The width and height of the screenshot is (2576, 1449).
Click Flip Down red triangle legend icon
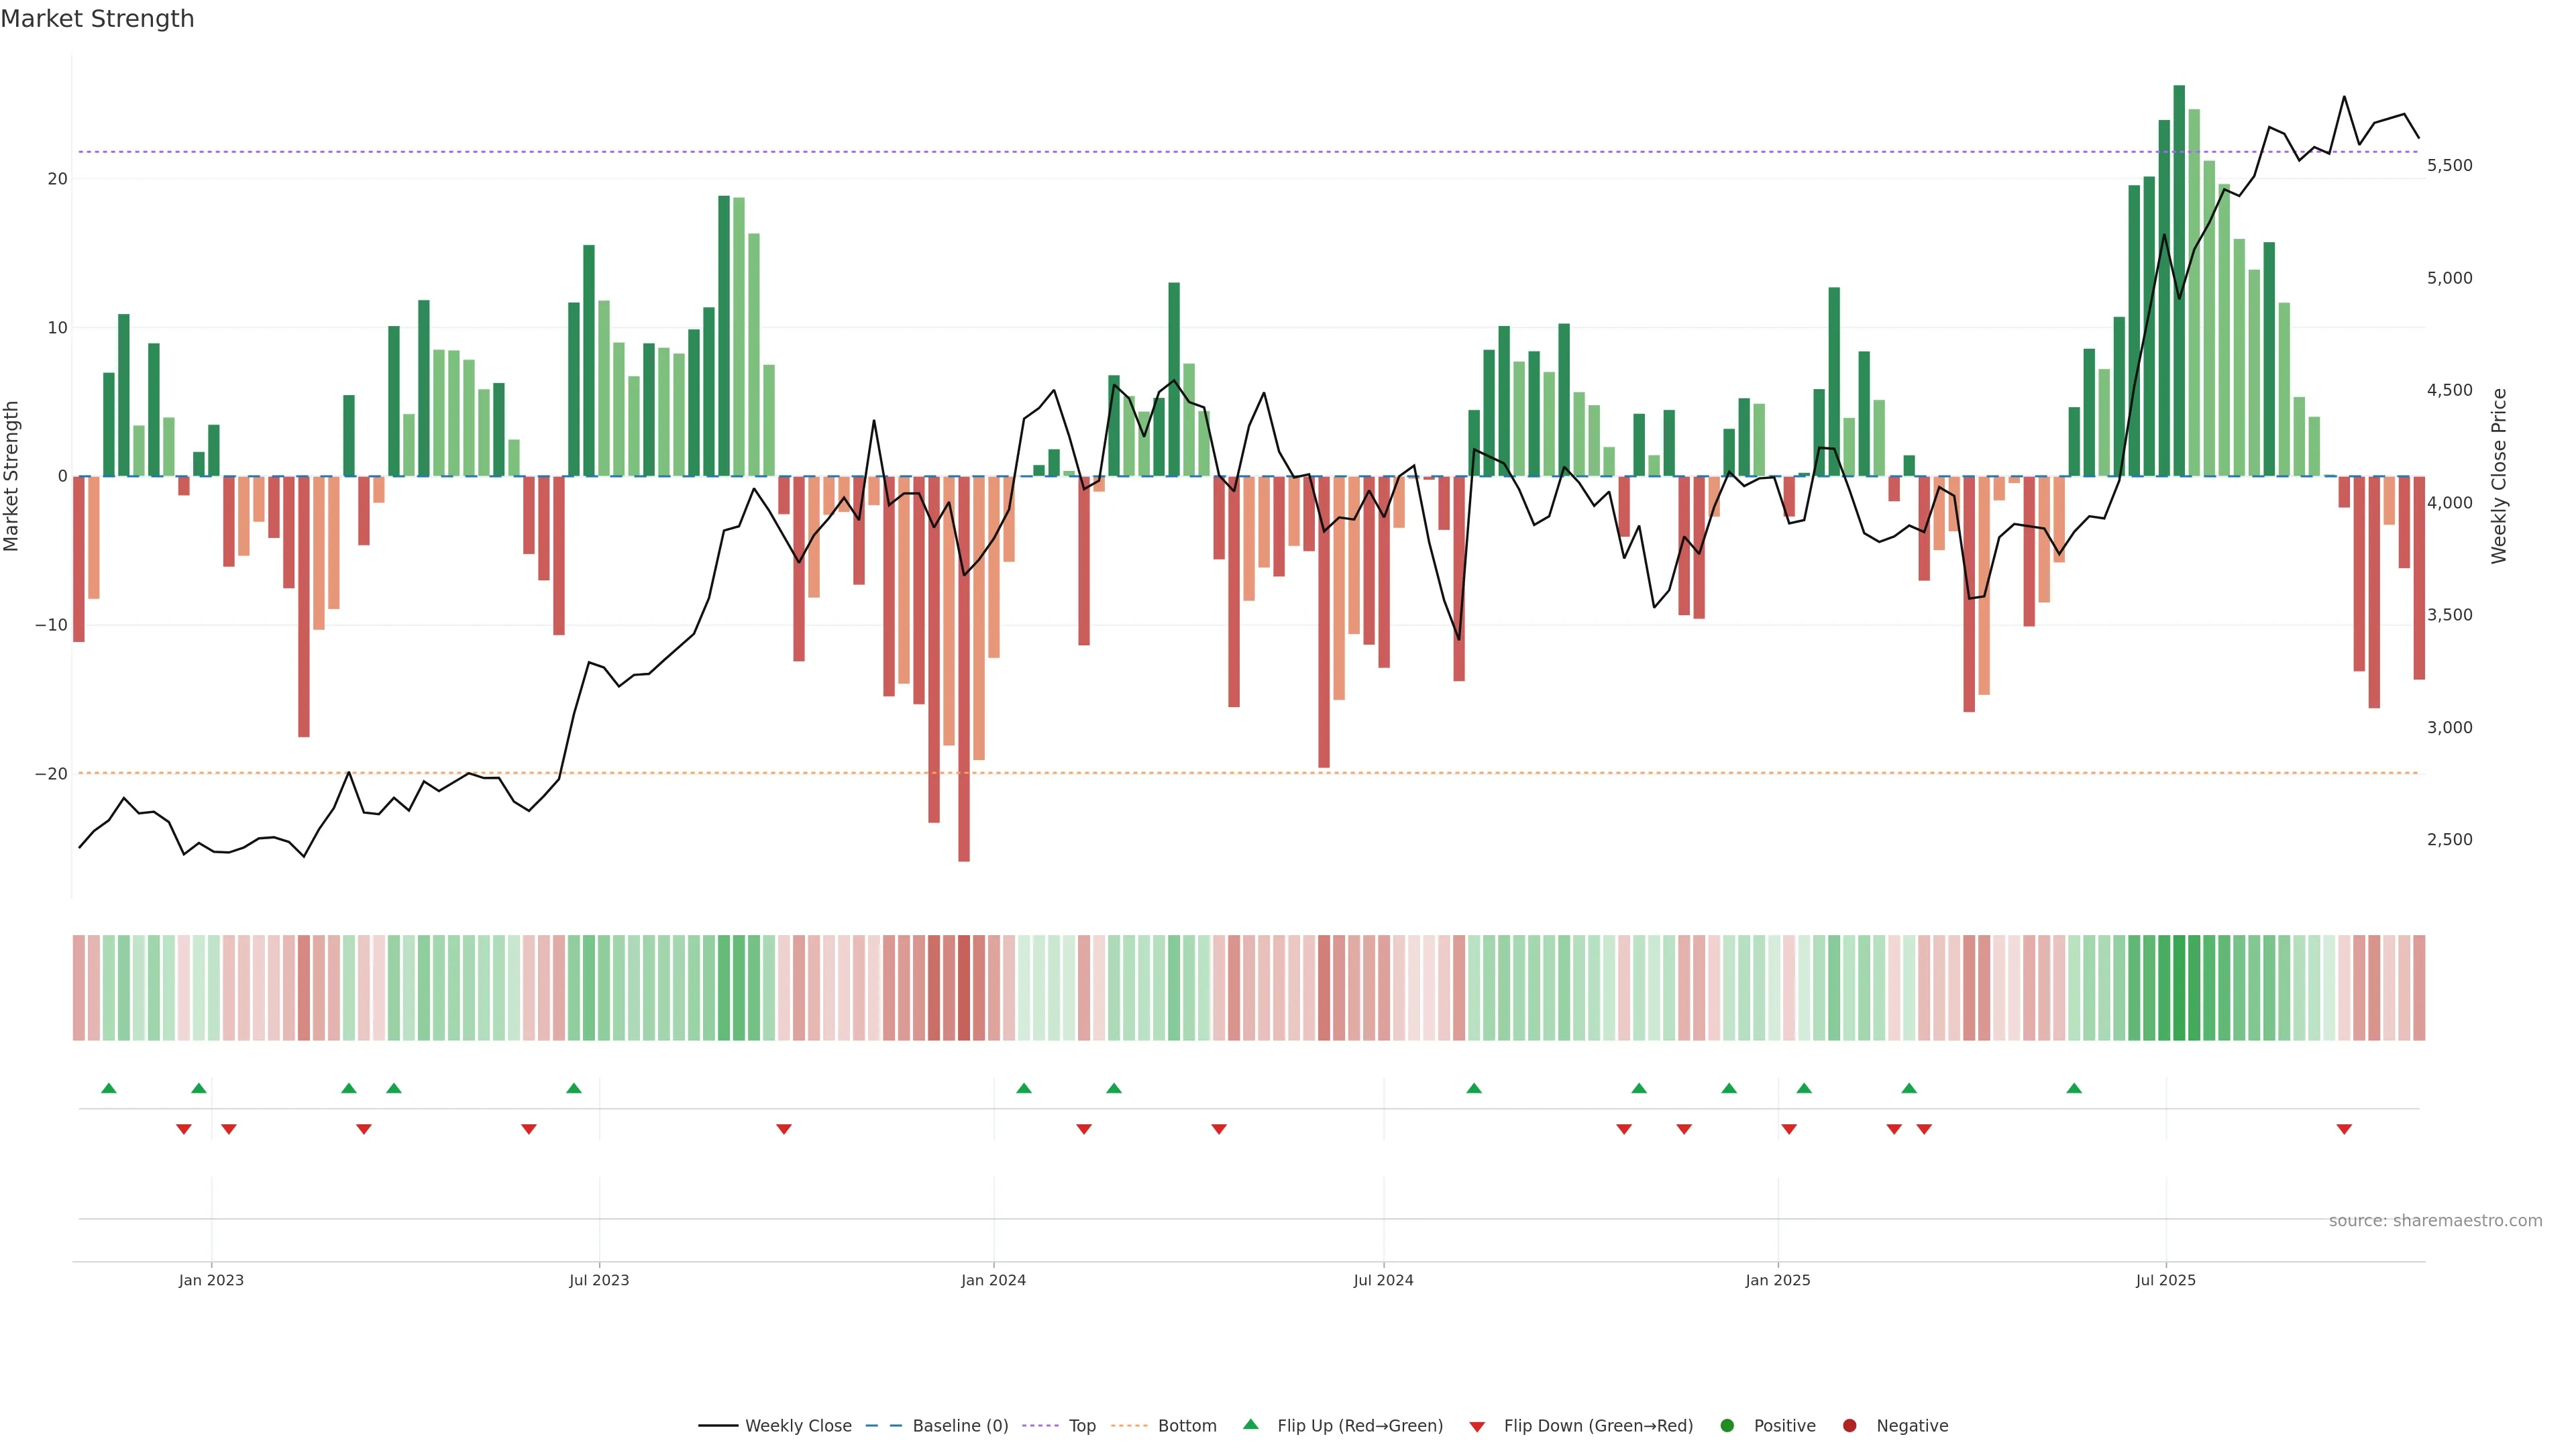[x=1477, y=1427]
